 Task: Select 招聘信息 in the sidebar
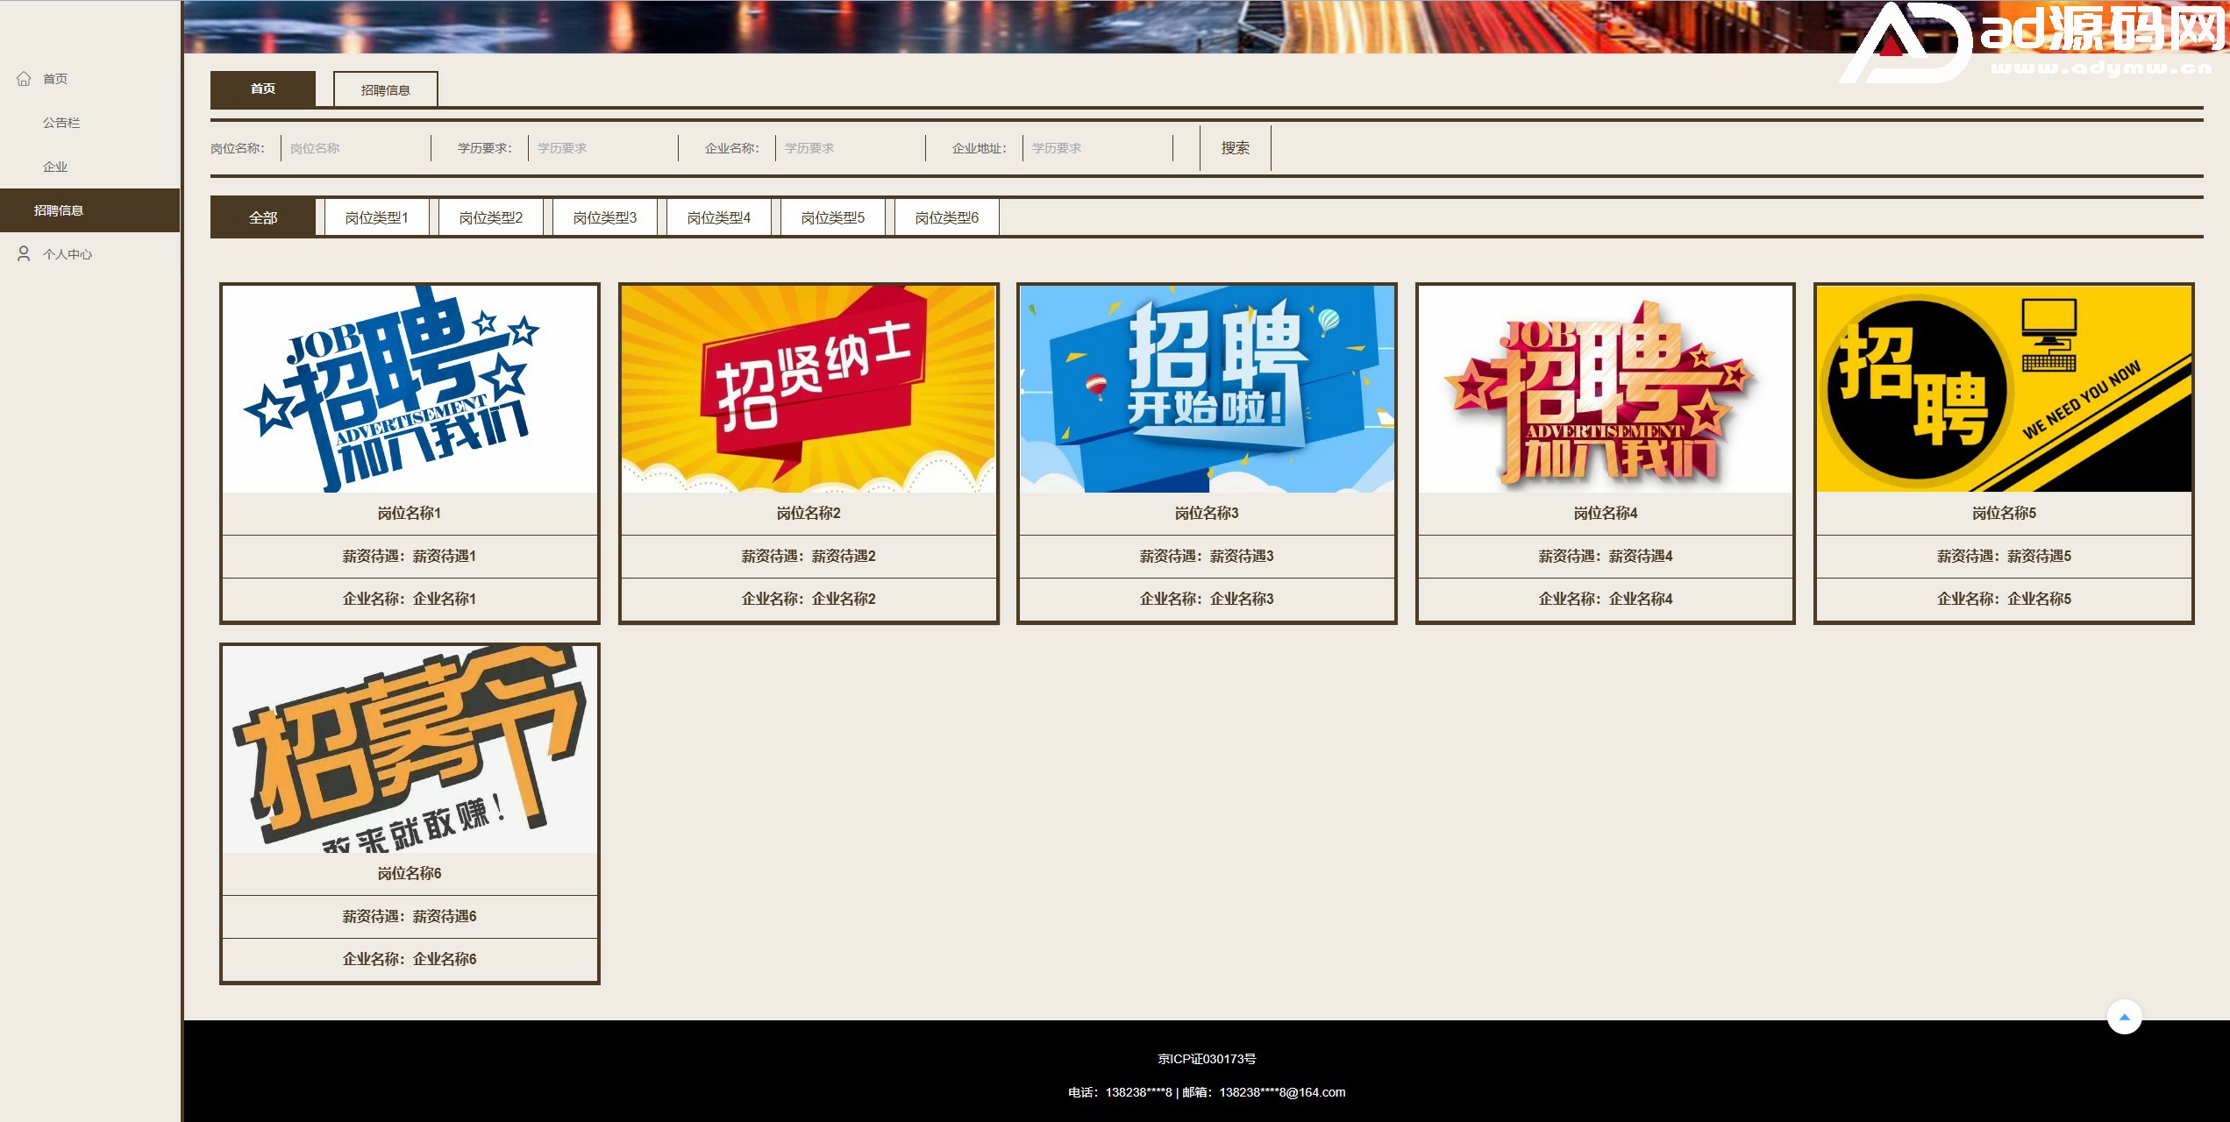point(59,210)
